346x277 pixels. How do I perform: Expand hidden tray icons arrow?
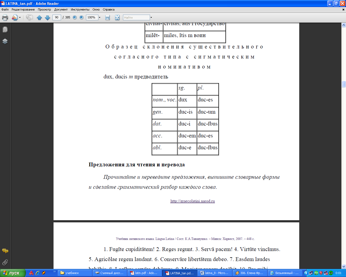pyautogui.click(x=306, y=273)
